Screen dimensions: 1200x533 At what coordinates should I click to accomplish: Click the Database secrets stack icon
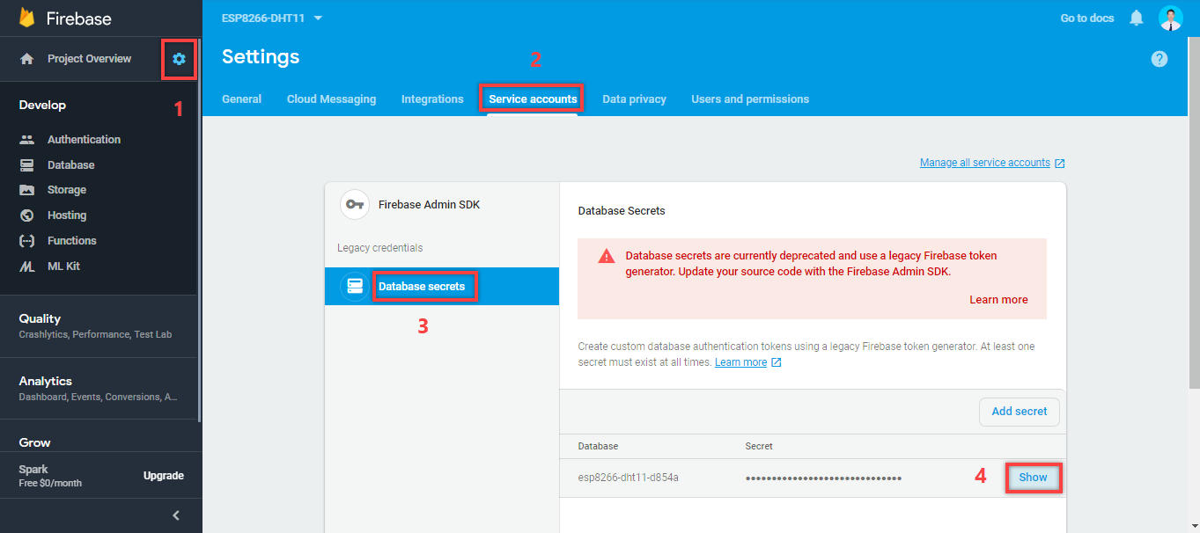(x=354, y=287)
